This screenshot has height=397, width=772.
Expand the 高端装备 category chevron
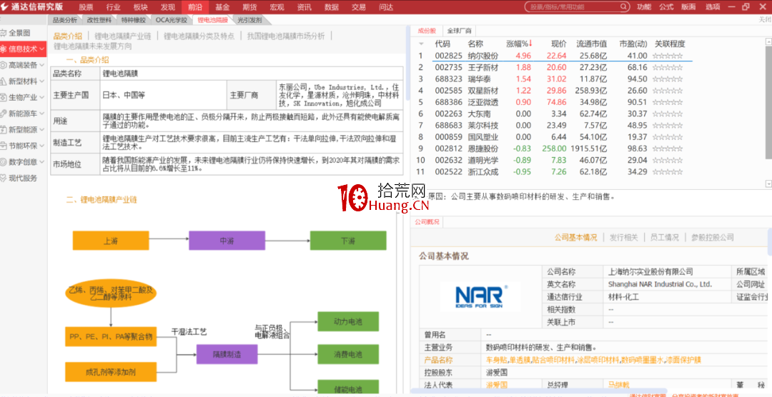42,65
